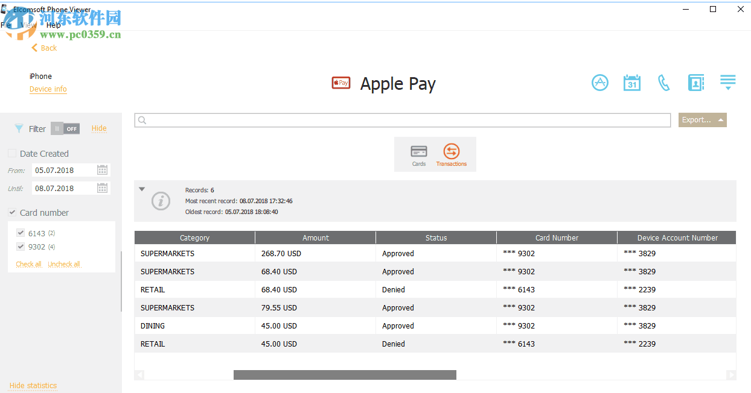Sort by Amount column header

pyautogui.click(x=316, y=237)
